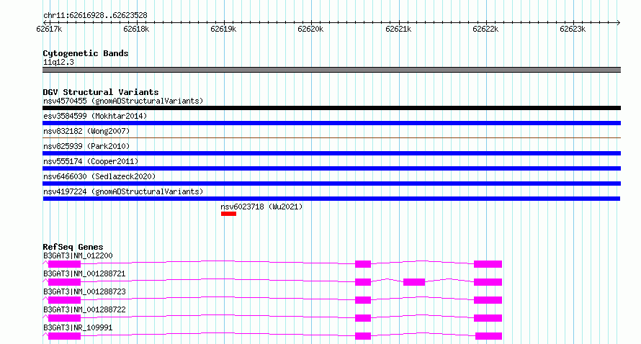Image resolution: width=641 pixels, height=344 pixels.
Task: Open the nsv825939 (Park2010) label
Action: point(86,146)
